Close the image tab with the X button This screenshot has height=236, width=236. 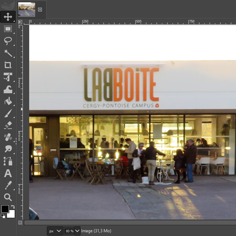pyautogui.click(x=40, y=9)
